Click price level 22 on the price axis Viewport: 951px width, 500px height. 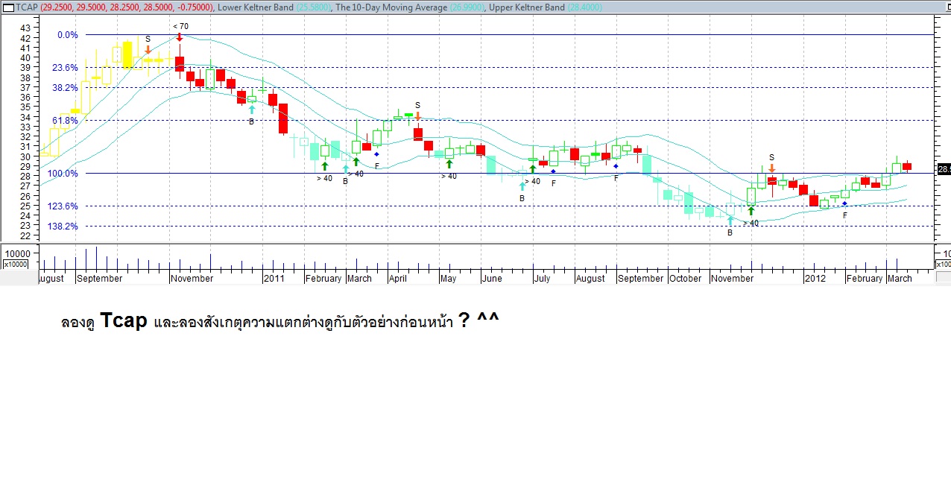pos(26,236)
